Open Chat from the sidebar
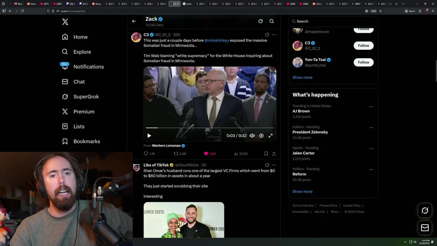The image size is (437, 246). pos(73,82)
